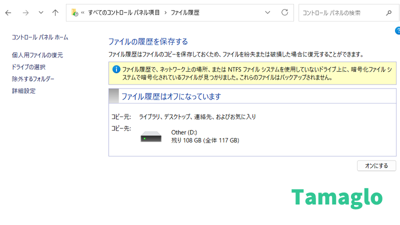
Task: Click the 残り 108 GB (全体 117 GB) text
Action: (x=205, y=140)
